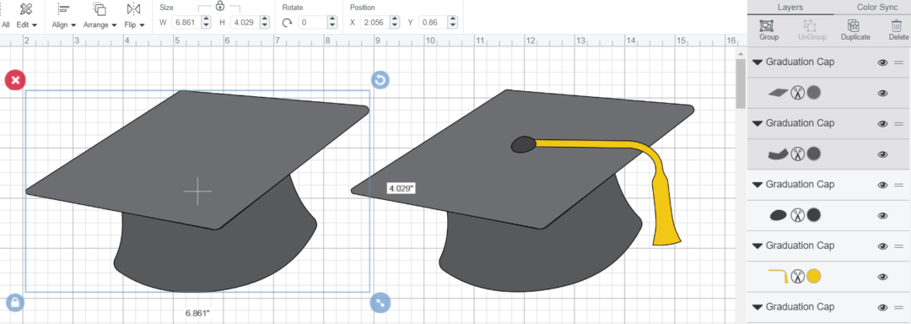Viewport: 911px width, 324px height.
Task: Click the UnGroup icon in Layers panel
Action: coord(809,25)
